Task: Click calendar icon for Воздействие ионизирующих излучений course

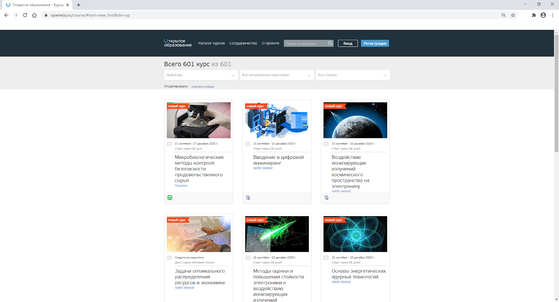Action: tap(326, 144)
